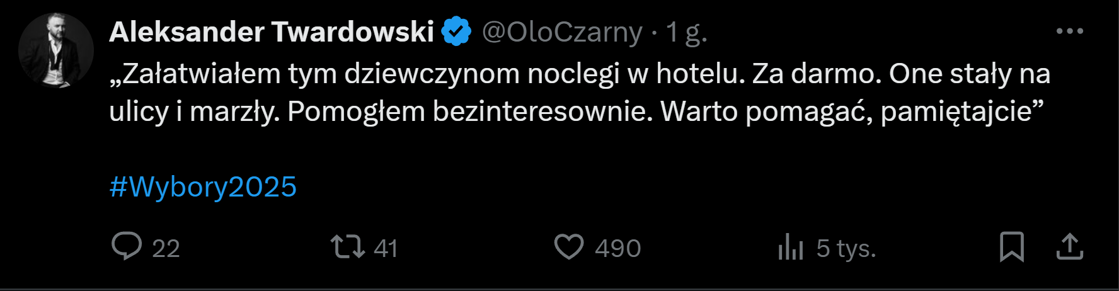Open the three-dot more options menu
This screenshot has width=1119, height=291.
(1069, 31)
